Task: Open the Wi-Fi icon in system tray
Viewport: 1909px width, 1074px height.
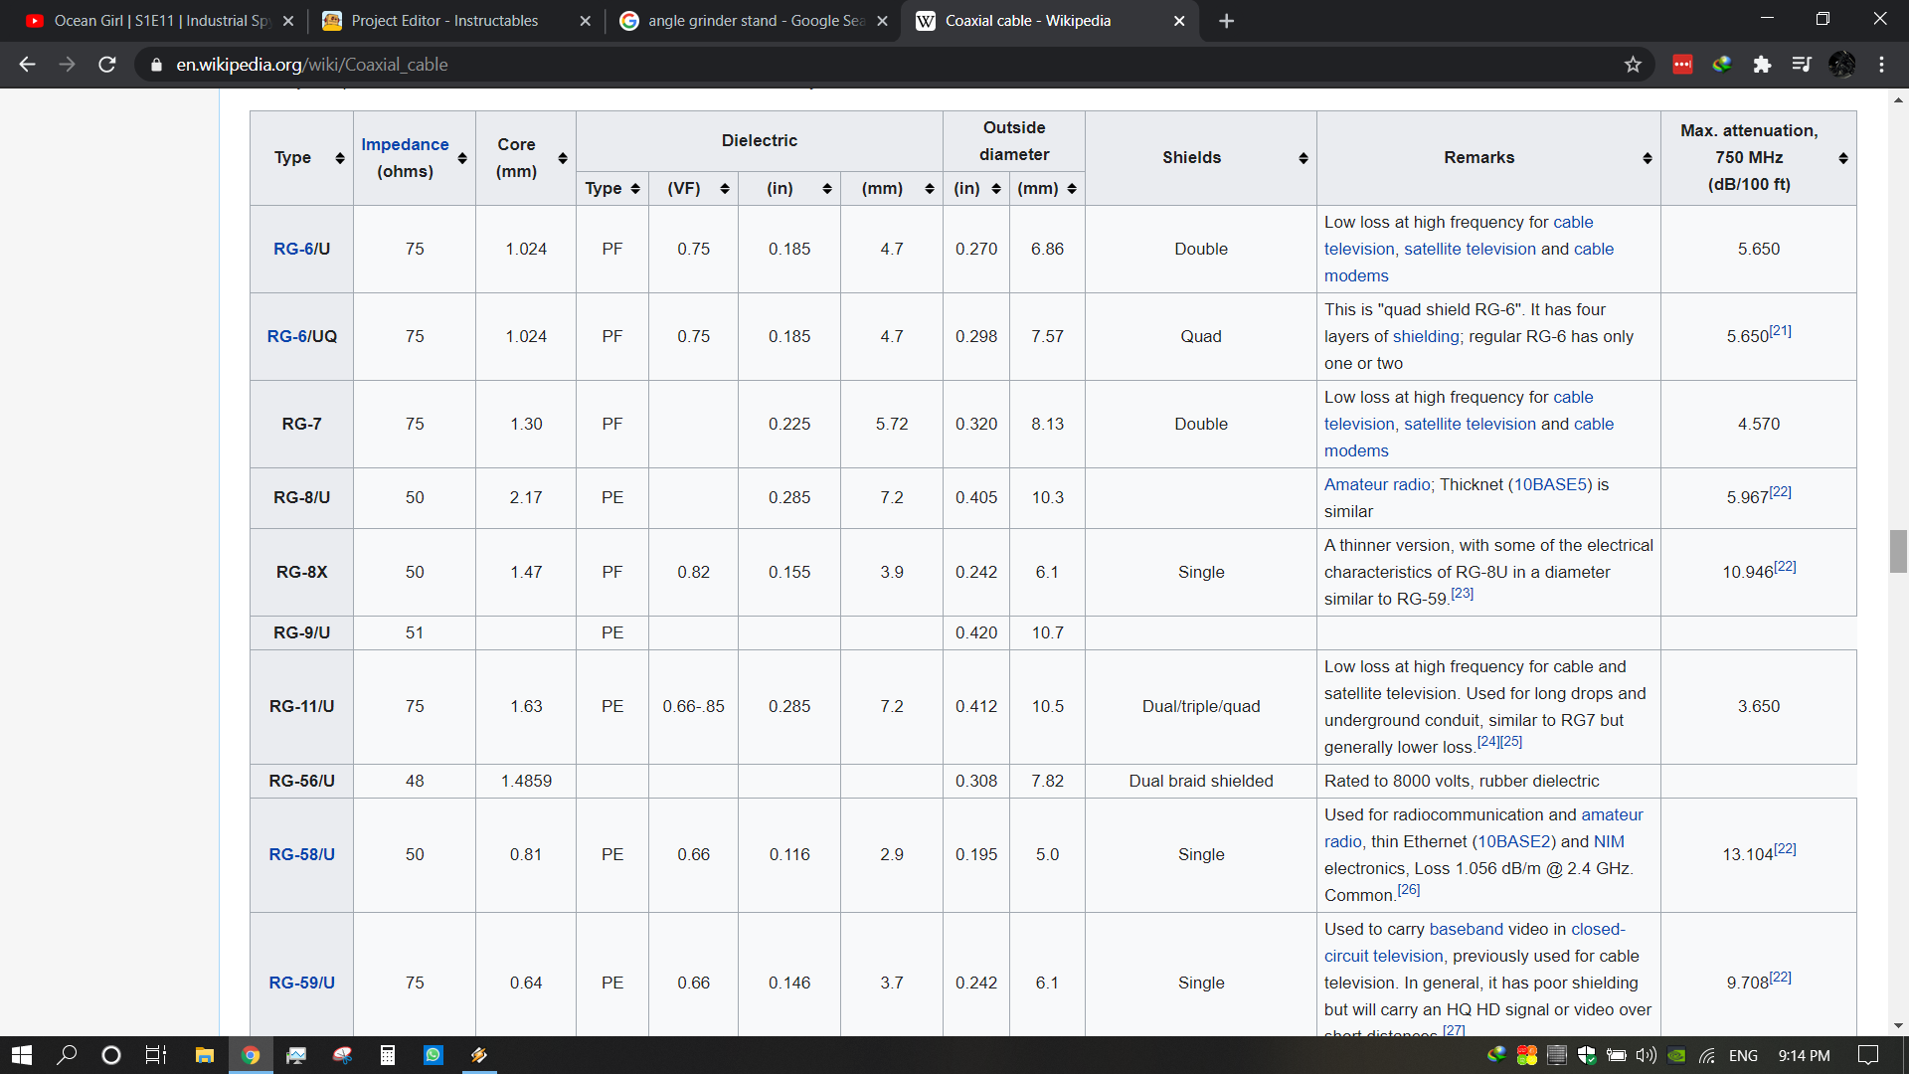Action: [x=1707, y=1056]
